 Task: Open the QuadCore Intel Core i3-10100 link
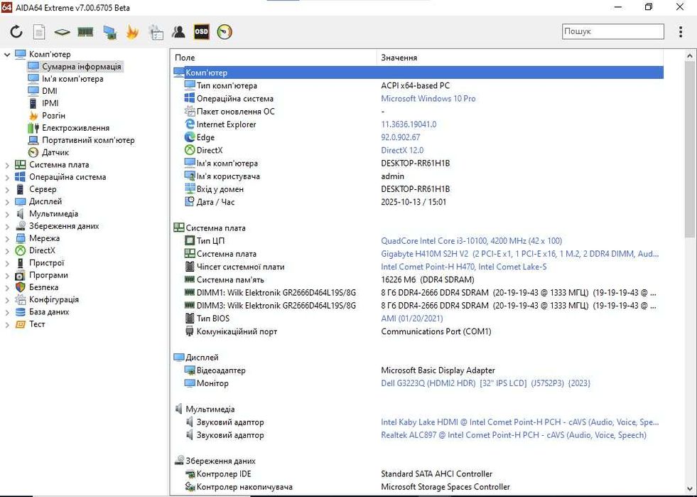point(471,241)
